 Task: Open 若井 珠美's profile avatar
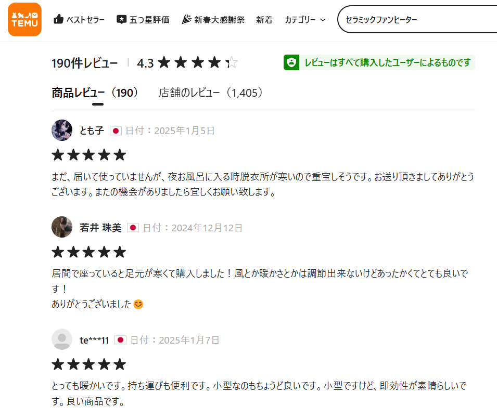(x=62, y=227)
